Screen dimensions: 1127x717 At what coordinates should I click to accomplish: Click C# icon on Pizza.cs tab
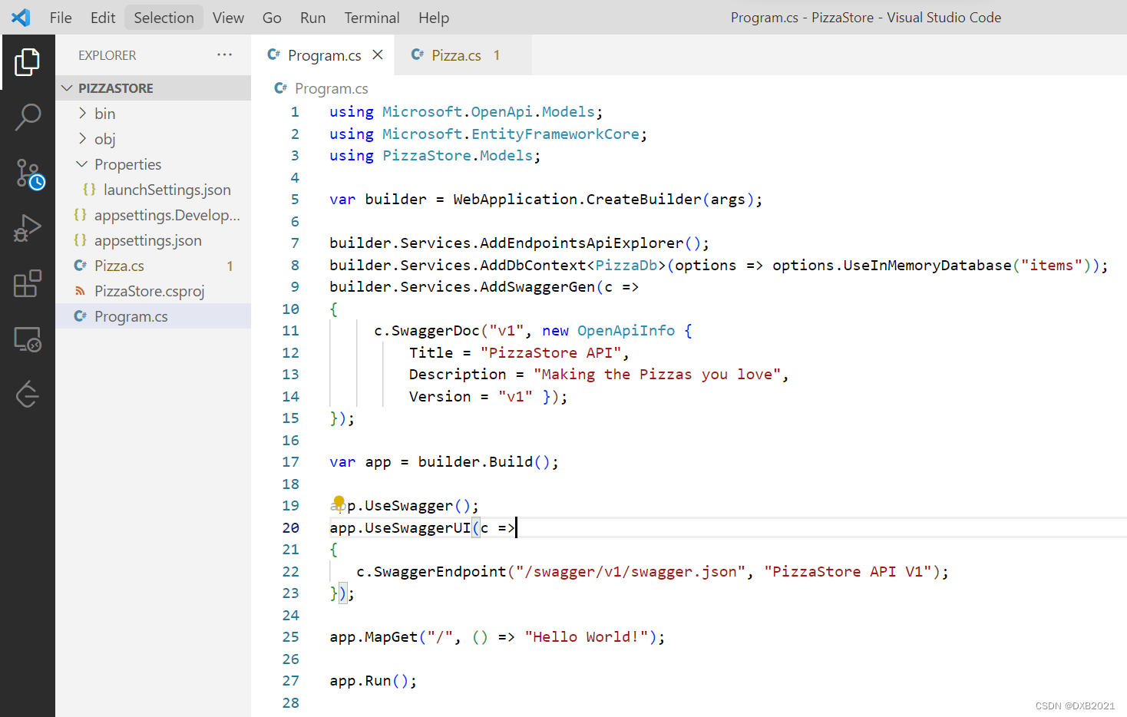pyautogui.click(x=417, y=55)
